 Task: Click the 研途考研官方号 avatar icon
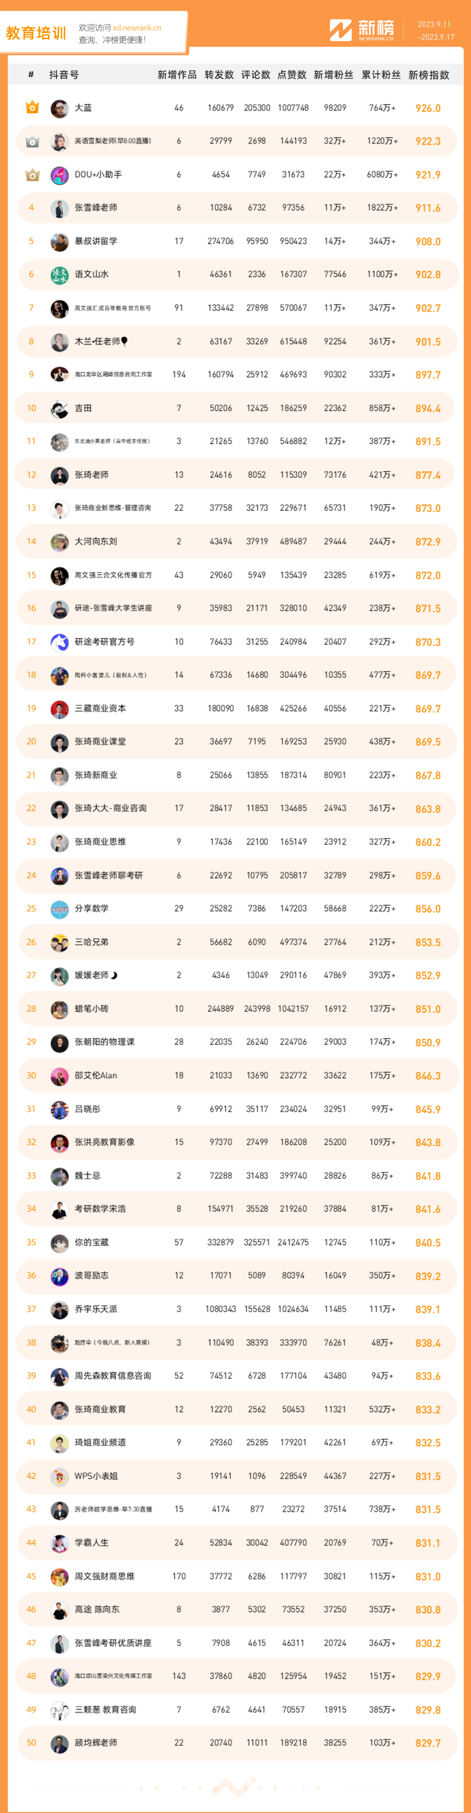coord(59,642)
